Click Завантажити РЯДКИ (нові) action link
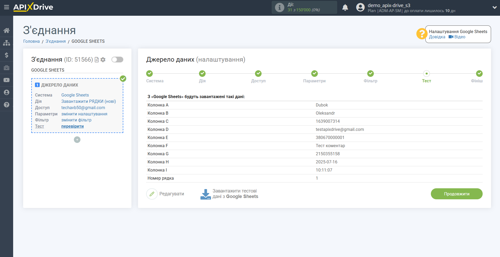 [89, 101]
